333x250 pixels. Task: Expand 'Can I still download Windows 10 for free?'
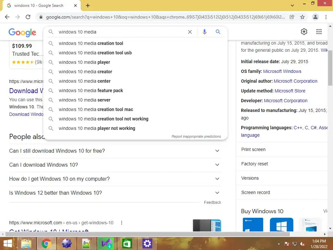pos(115,151)
